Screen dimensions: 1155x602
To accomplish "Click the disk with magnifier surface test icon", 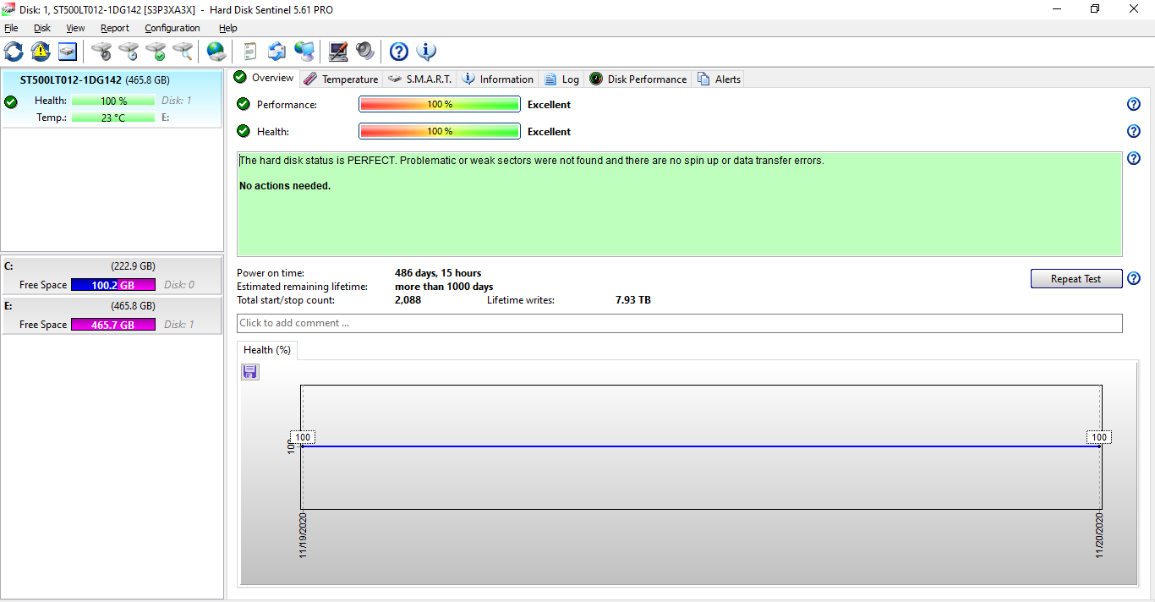I will tap(183, 52).
